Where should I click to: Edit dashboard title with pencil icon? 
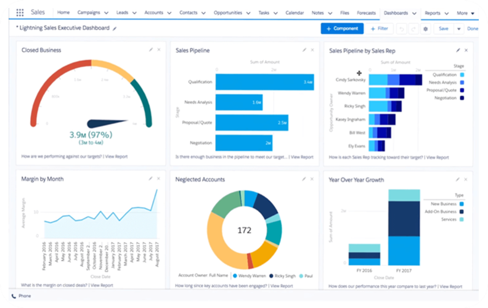(x=115, y=28)
